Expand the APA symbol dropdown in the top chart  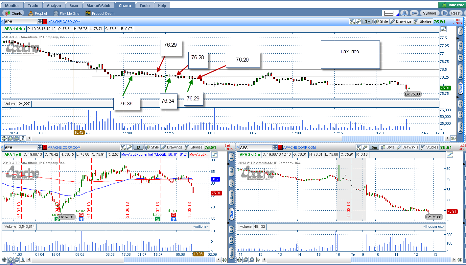pyautogui.click(x=39, y=22)
